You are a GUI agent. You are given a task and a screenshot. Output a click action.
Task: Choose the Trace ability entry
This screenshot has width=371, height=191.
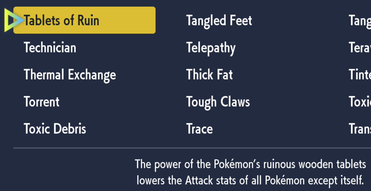click(200, 129)
